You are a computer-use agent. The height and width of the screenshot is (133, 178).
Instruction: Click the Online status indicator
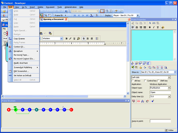[169, 130]
